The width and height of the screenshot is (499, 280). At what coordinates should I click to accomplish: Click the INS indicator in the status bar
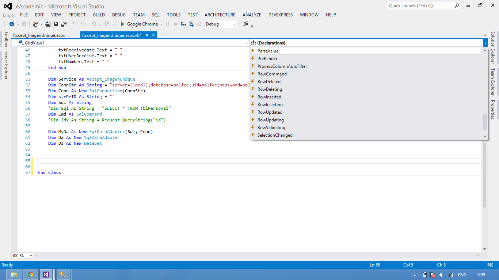[490, 265]
